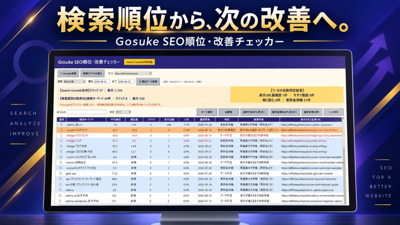
Task: Check the box for udemy 怪しい row
Action: [x=61, y=125]
